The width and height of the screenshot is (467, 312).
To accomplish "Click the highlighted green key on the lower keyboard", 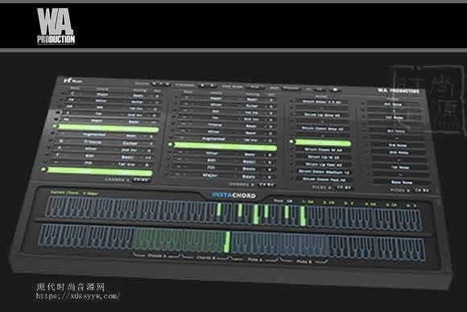I will click(x=227, y=241).
